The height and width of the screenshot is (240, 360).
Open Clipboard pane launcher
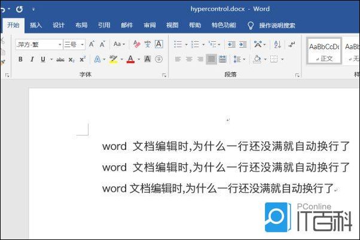7,75
